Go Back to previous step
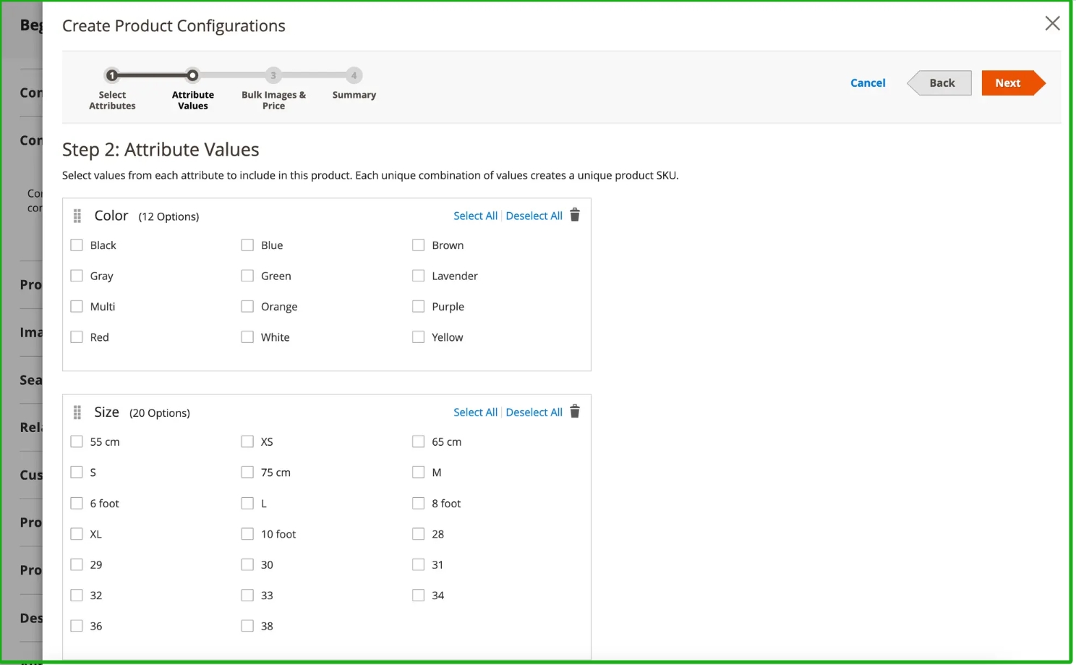The height and width of the screenshot is (665, 1076). (941, 83)
